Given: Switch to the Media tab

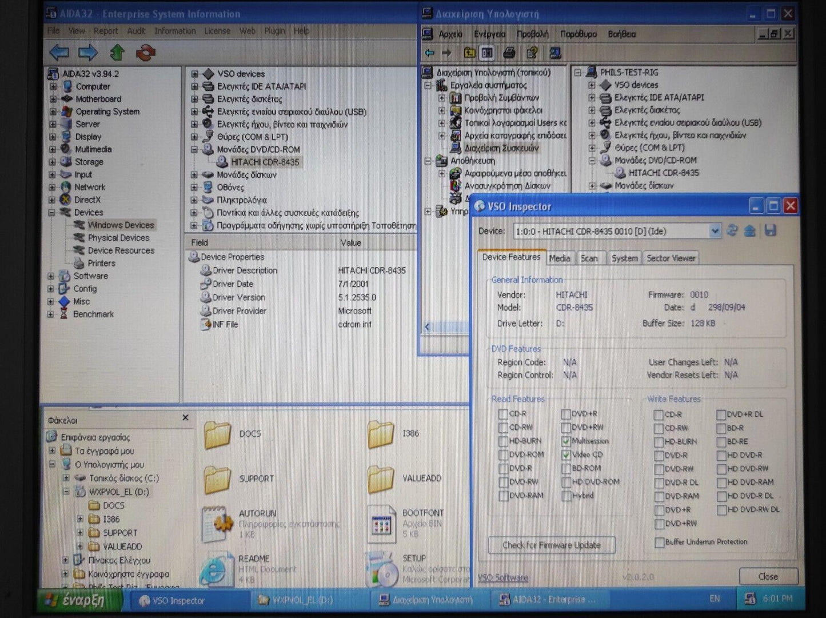Looking at the screenshot, I should [559, 258].
